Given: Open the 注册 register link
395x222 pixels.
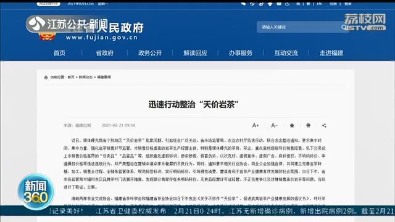Looking at the screenshot, I should click(x=333, y=4).
